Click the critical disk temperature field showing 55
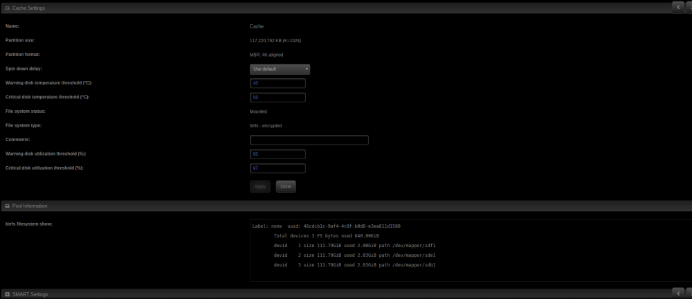 click(277, 97)
